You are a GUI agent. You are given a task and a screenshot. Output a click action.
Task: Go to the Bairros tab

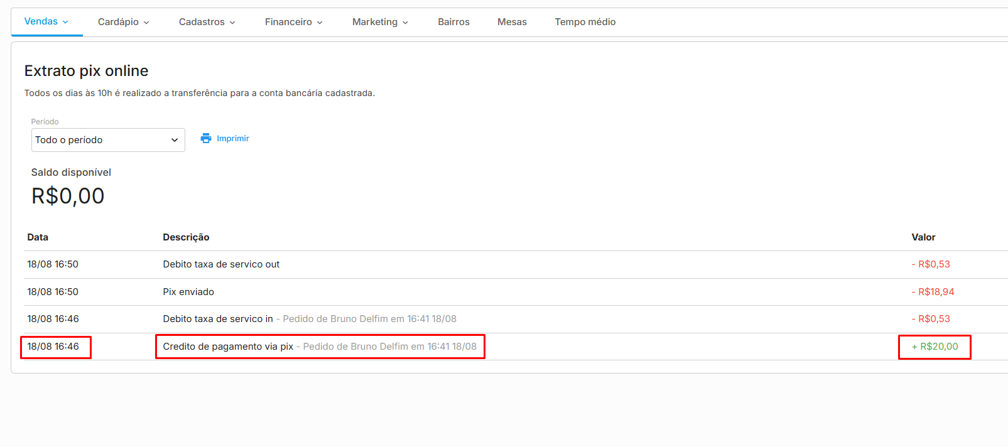(453, 22)
